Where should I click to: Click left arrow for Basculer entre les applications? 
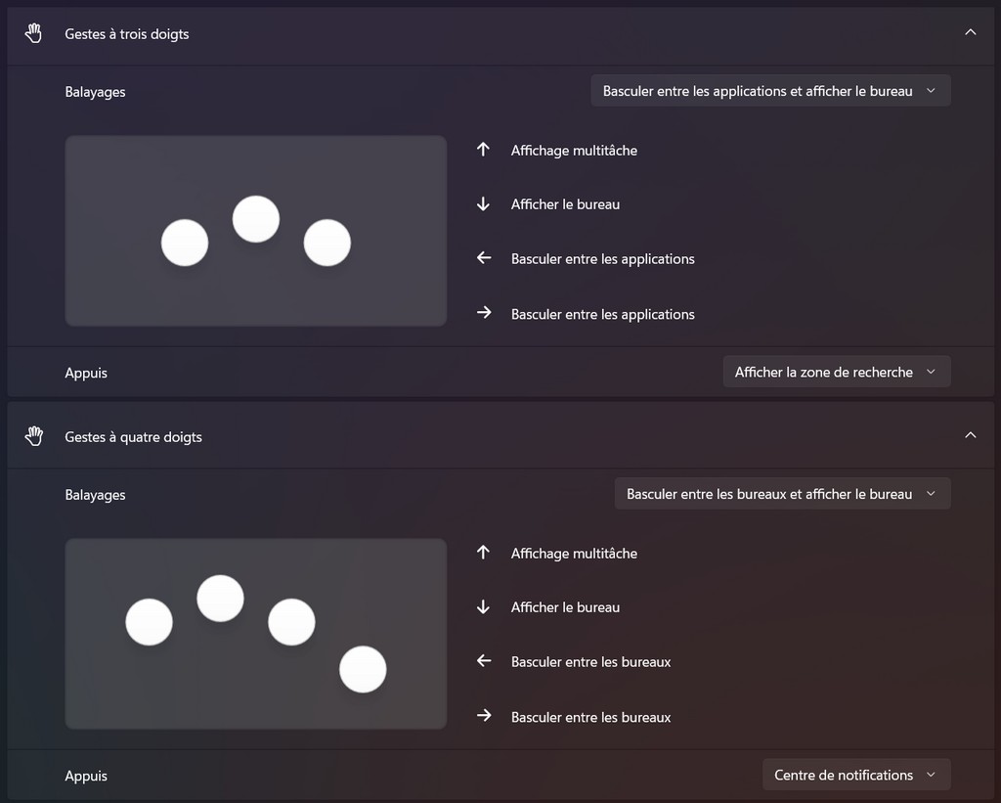point(483,258)
